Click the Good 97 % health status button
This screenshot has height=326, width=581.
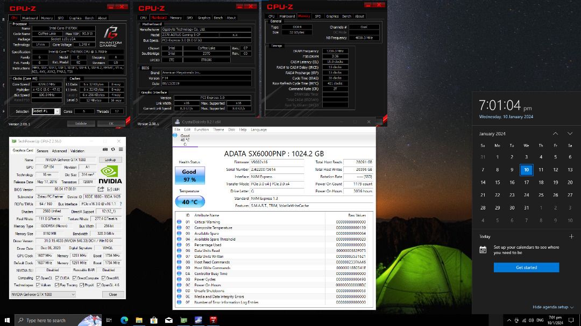click(x=190, y=176)
